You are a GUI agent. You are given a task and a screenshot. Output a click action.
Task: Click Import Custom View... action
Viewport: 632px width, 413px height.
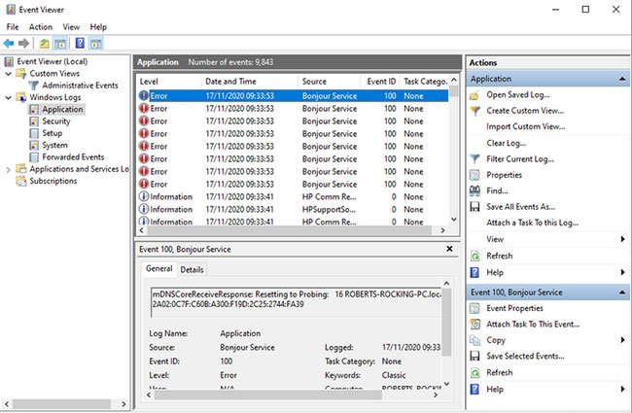pos(526,126)
